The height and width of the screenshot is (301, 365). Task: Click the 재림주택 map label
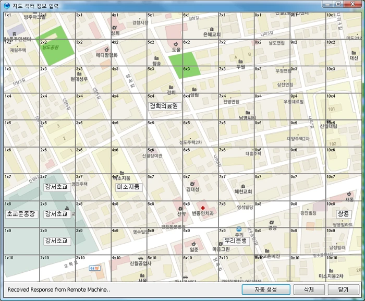18,50
